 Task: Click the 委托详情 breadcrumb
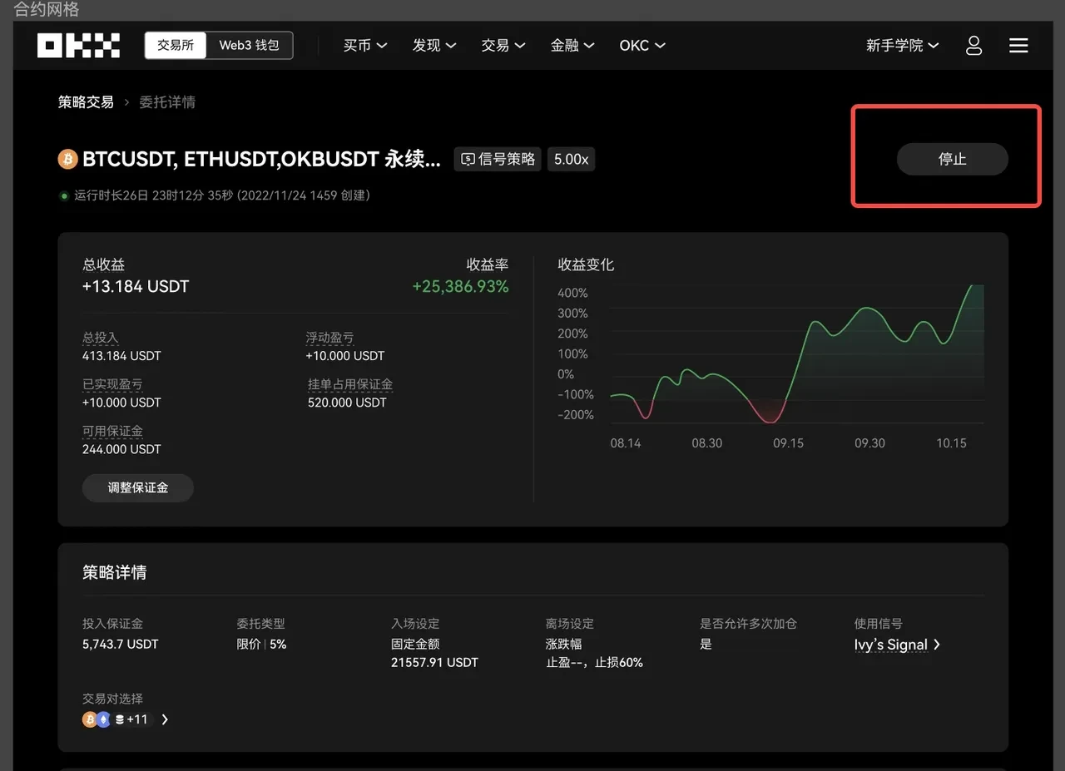tap(167, 102)
